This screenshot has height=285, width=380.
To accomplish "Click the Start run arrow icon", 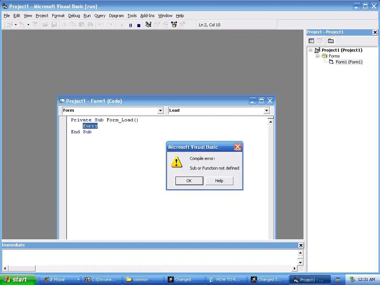I will tap(122, 25).
